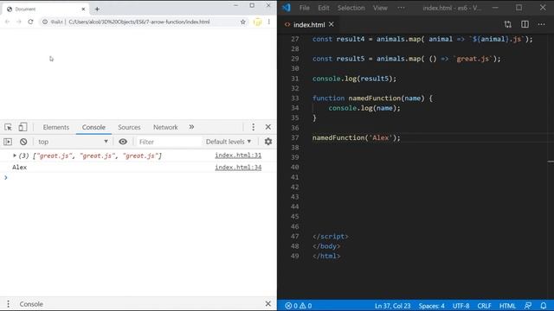554x311 pixels.
Task: Change line endings via CRLF status
Action: (484, 306)
